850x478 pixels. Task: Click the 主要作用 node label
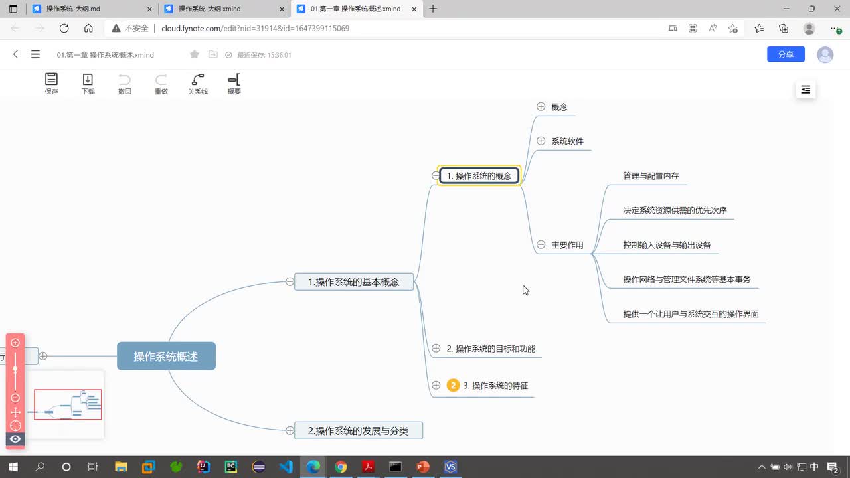(x=567, y=245)
